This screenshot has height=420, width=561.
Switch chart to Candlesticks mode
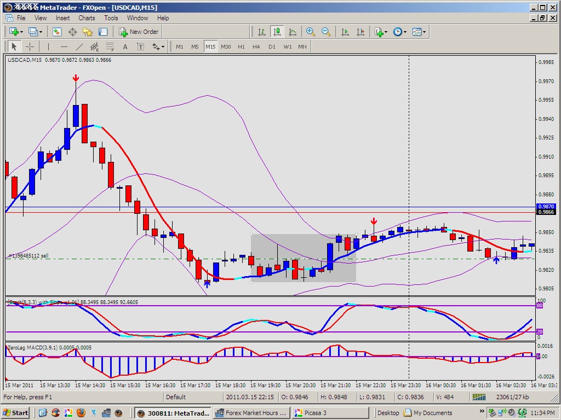click(x=277, y=32)
